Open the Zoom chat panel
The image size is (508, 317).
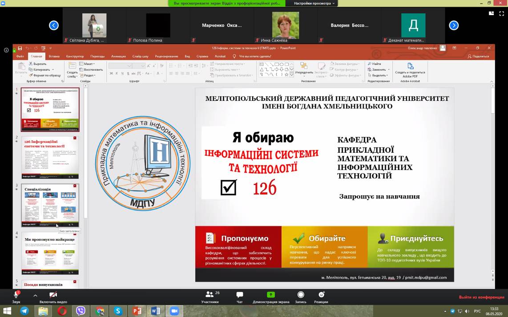pos(239,297)
